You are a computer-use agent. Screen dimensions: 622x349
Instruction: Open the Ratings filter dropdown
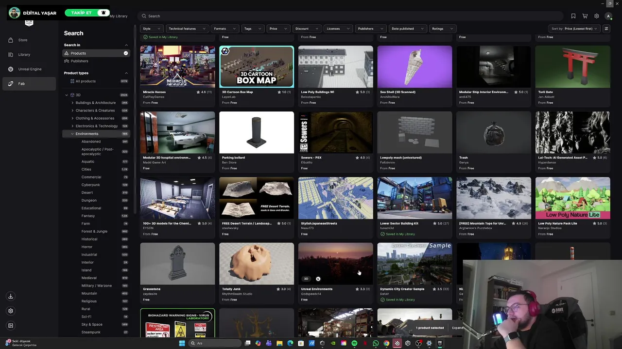point(443,29)
